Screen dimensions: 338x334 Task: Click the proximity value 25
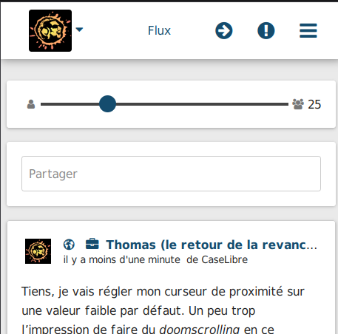click(314, 104)
